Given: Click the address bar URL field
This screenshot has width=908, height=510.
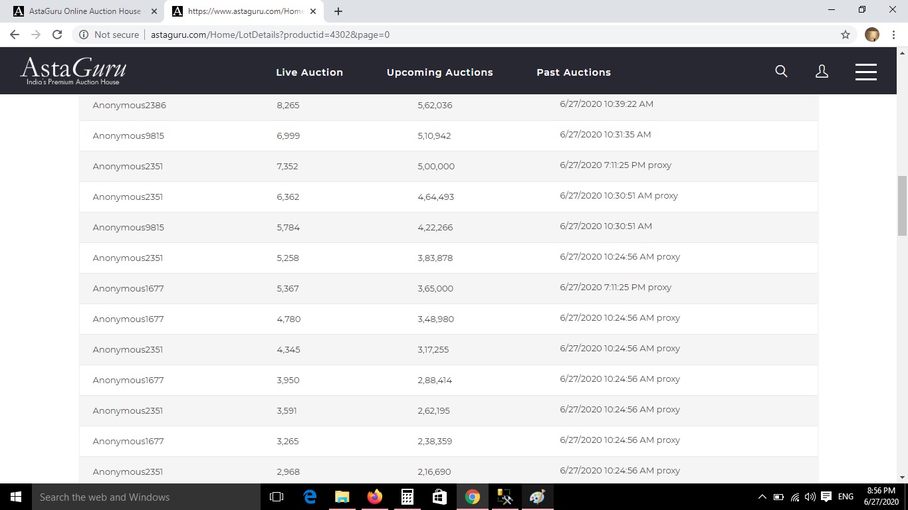Looking at the screenshot, I should pyautogui.click(x=465, y=35).
